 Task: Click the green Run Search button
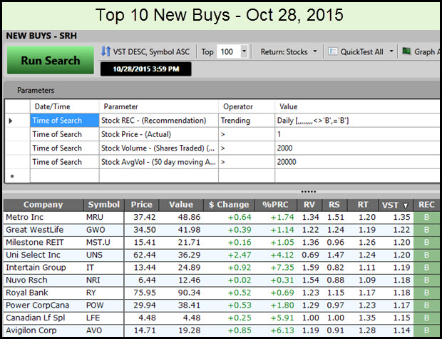tap(51, 60)
